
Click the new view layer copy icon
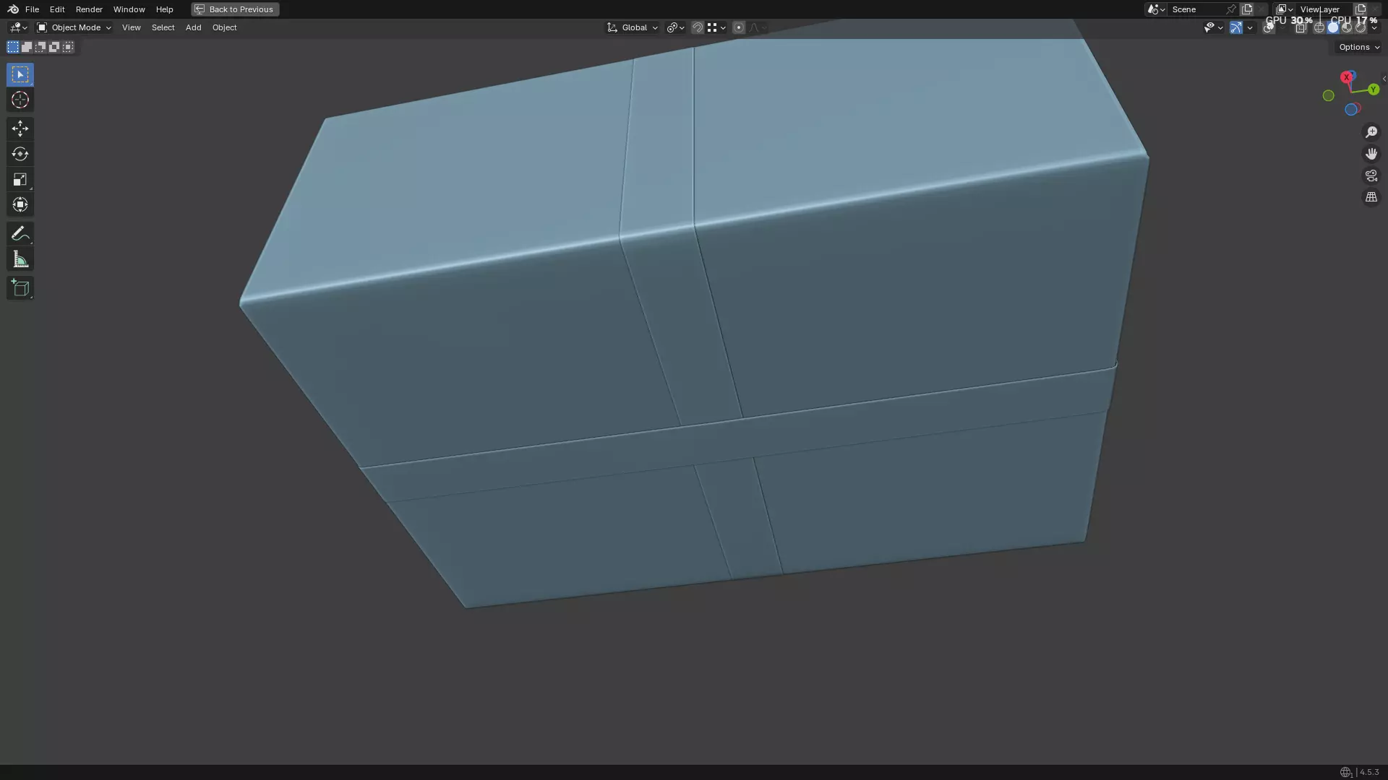(1361, 9)
